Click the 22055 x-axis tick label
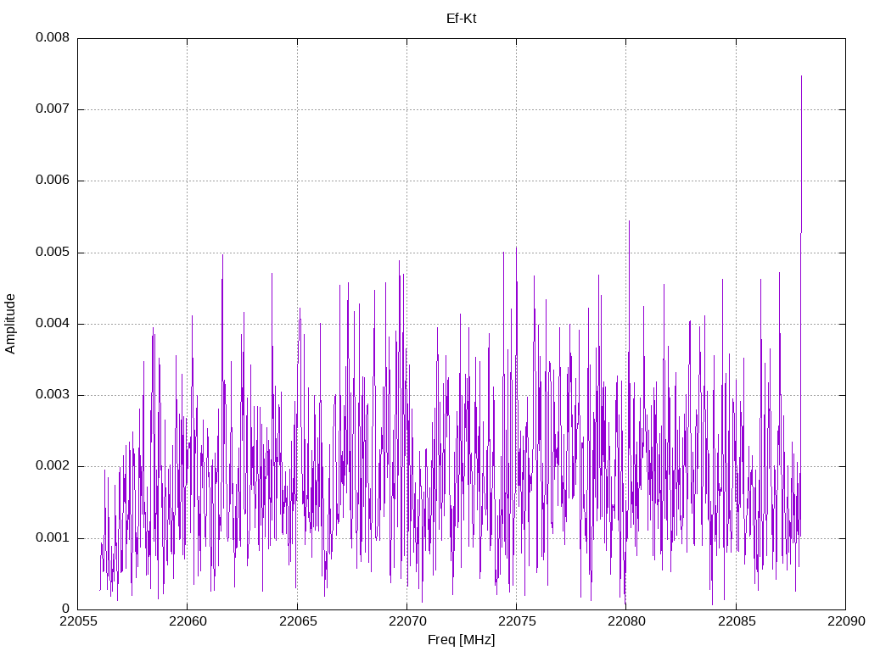Screen dimensions: 869x651 [77, 623]
